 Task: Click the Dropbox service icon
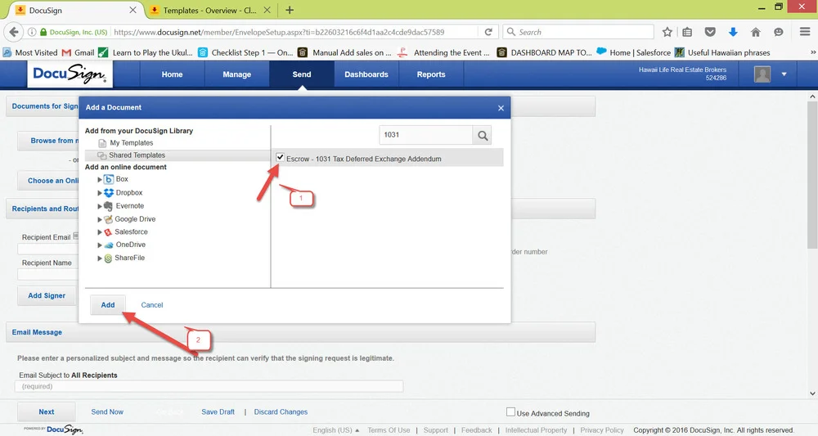pos(109,192)
